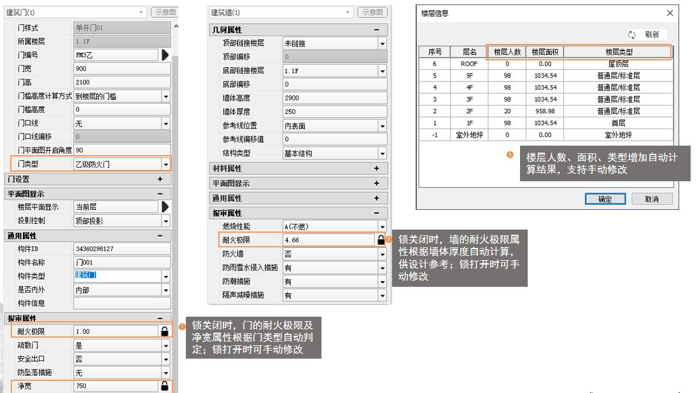Image resolution: width=697 pixels, height=393 pixels.
Task: Open the 燃烧性能 A(不燃) dropdown
Action: [x=382, y=227]
